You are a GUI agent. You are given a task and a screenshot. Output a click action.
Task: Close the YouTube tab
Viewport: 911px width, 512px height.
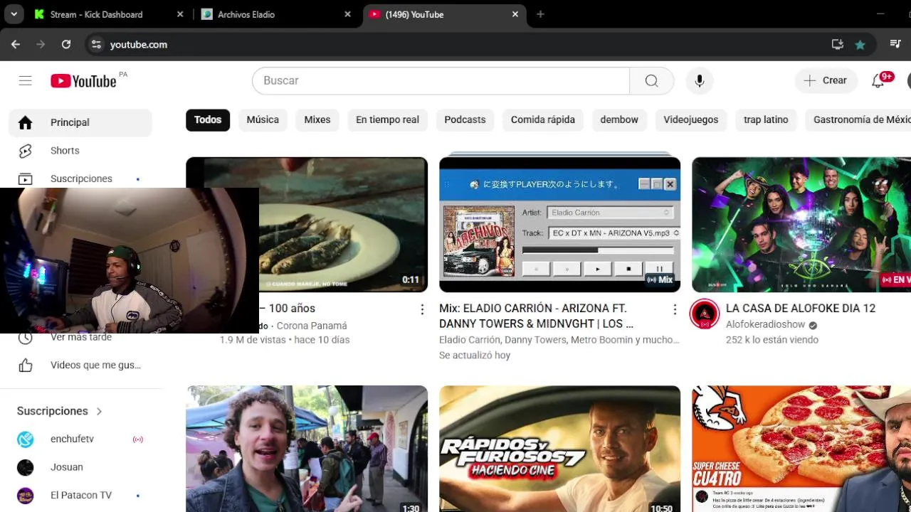point(515,14)
